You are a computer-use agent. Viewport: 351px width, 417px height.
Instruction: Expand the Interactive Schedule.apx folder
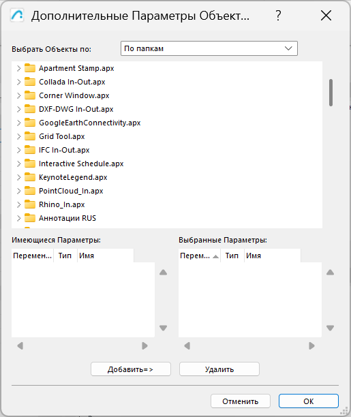click(x=18, y=164)
